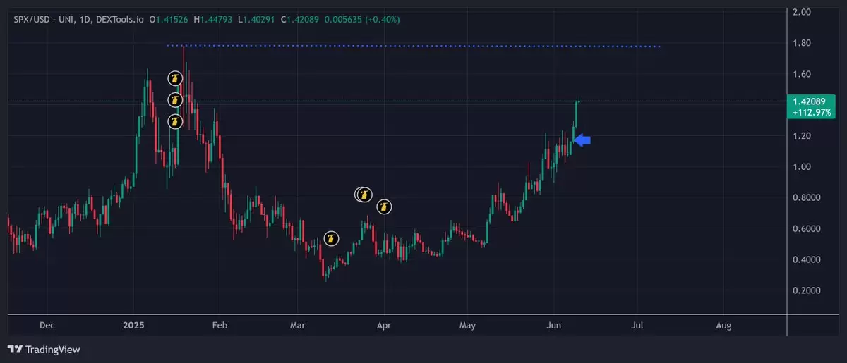Click the blue dotted resistance line near 1.80
Viewport: 847px width, 363px height.
414,46
